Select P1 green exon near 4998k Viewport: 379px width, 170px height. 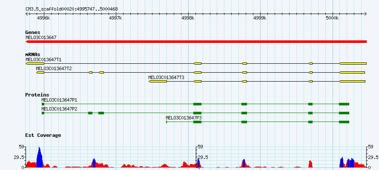[197, 104]
